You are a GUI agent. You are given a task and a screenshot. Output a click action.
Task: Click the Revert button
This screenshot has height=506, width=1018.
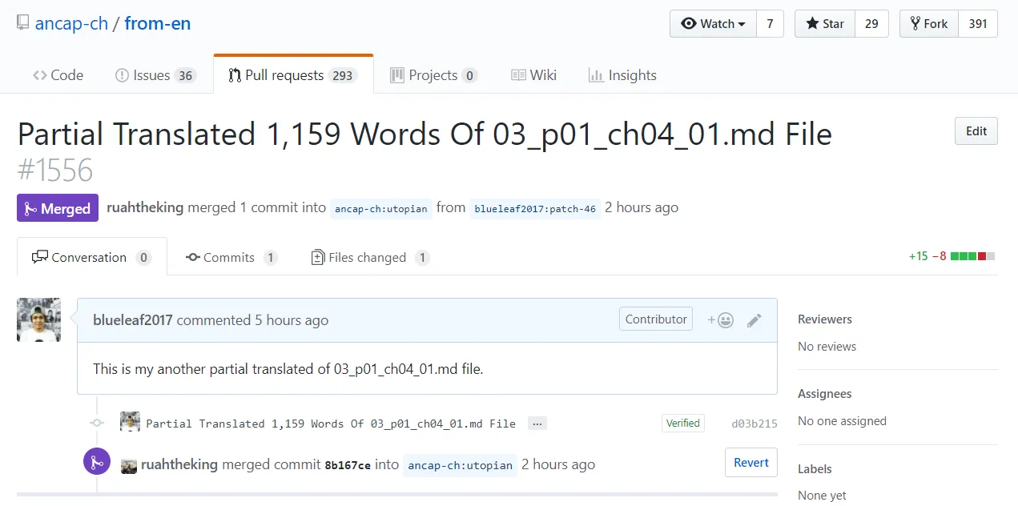point(751,462)
